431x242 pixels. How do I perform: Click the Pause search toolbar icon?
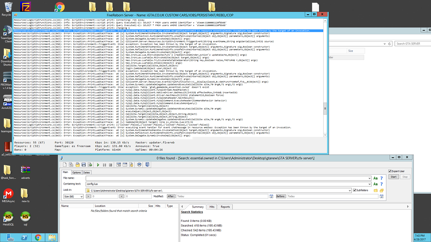pyautogui.click(x=105, y=165)
